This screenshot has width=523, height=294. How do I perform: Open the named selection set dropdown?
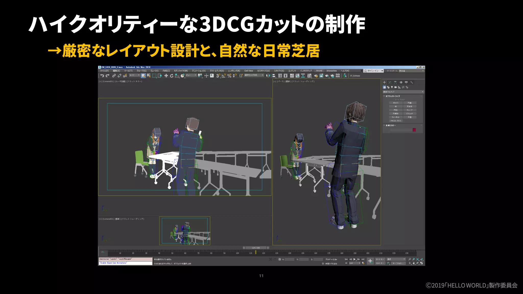coord(254,75)
